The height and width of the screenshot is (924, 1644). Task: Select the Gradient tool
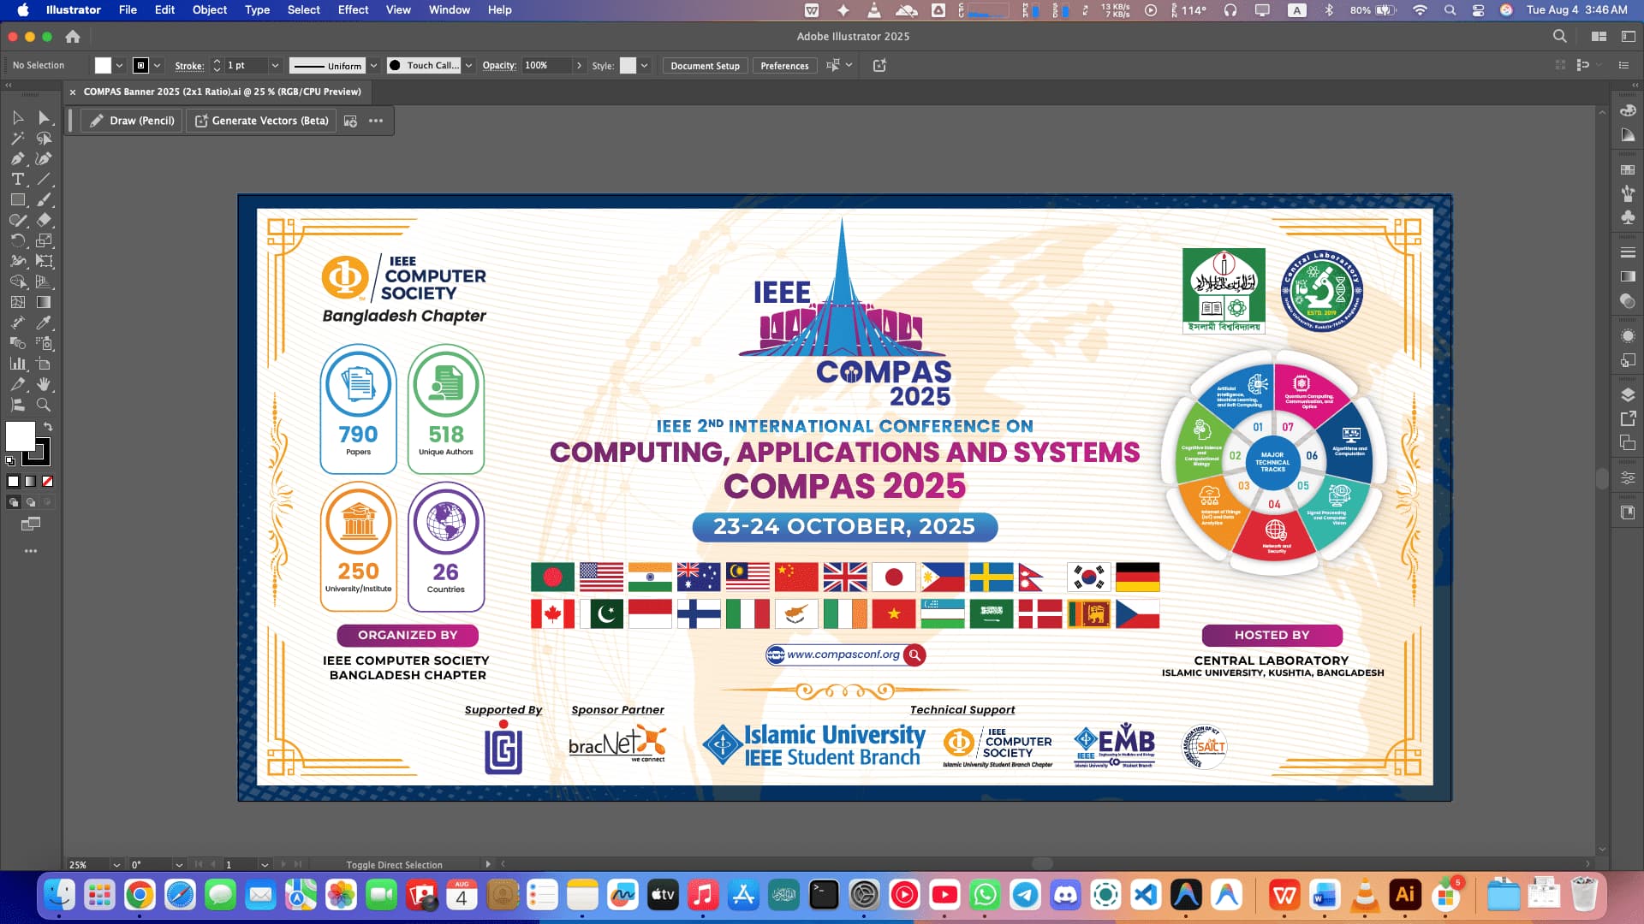[44, 302]
